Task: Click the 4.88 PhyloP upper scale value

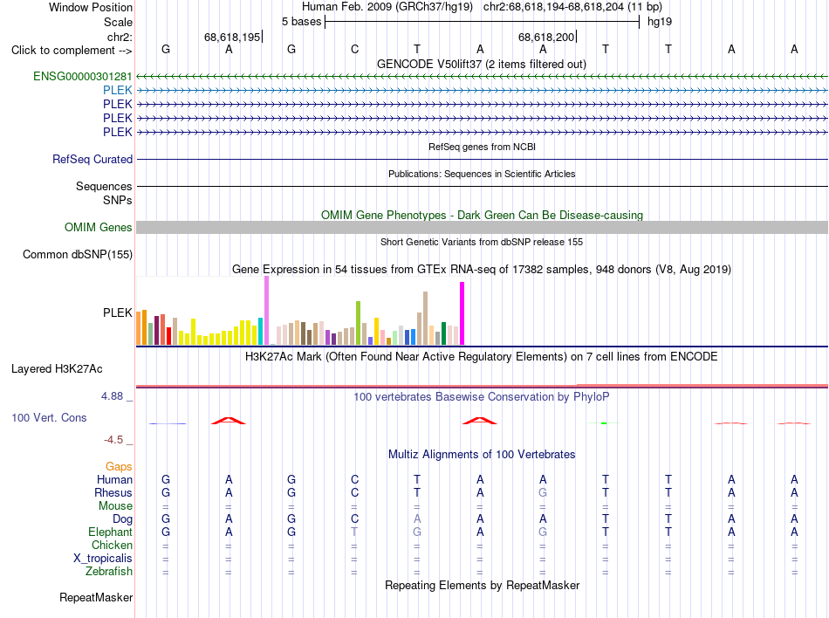Action: pyautogui.click(x=112, y=396)
